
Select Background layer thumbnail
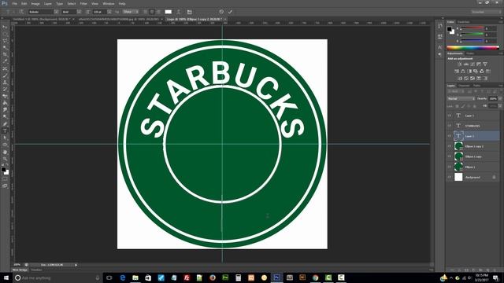[x=458, y=177]
